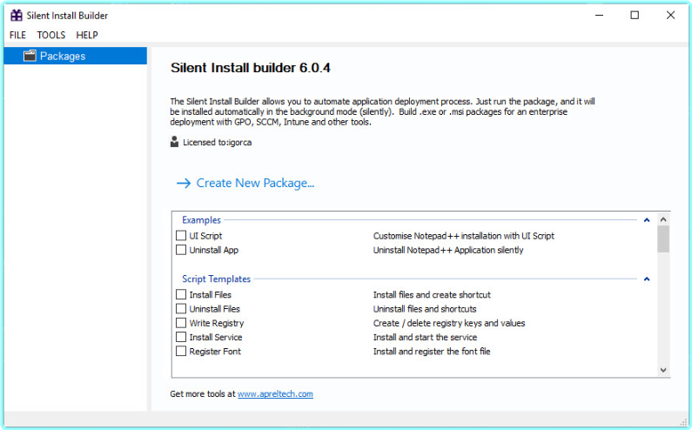Image resolution: width=692 pixels, height=430 pixels.
Task: Click the list scrollbar up arrow
Action: click(663, 219)
